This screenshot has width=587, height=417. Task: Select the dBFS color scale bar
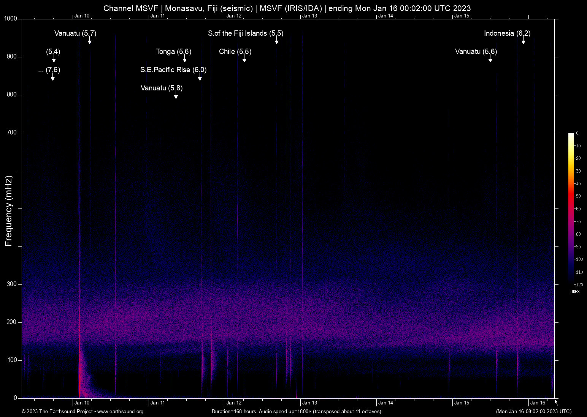(x=571, y=208)
